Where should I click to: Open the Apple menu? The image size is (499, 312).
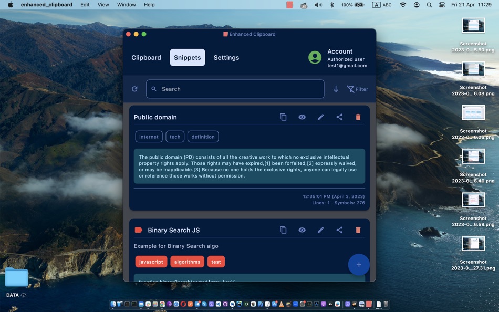click(10, 5)
